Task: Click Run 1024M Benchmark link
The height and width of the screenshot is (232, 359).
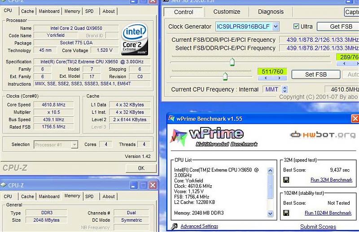Action: (x=328, y=213)
